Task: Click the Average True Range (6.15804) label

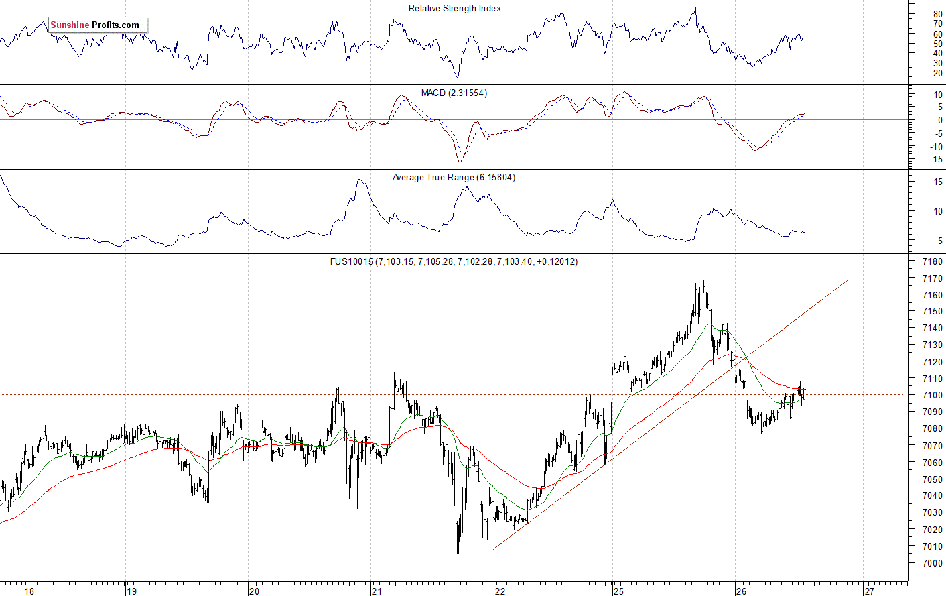Action: 454,178
